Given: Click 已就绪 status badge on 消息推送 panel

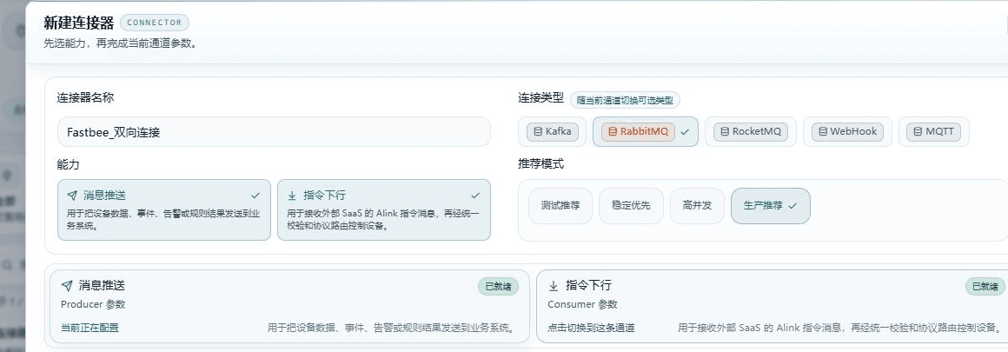Looking at the screenshot, I should tap(498, 286).
